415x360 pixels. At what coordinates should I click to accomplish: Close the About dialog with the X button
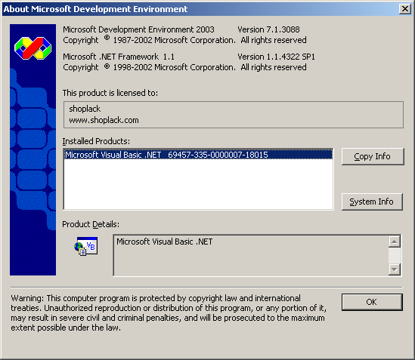click(x=405, y=9)
